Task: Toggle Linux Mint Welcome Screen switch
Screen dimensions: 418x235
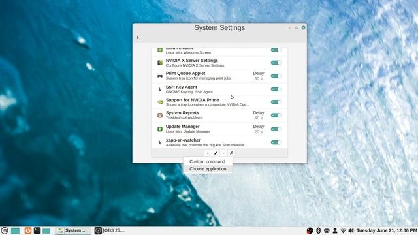Action: [x=276, y=50]
